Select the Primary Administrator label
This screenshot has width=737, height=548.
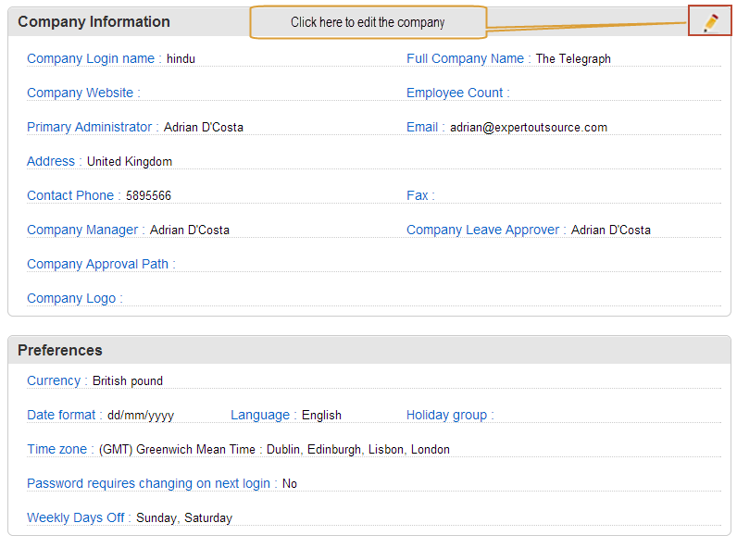tap(89, 128)
